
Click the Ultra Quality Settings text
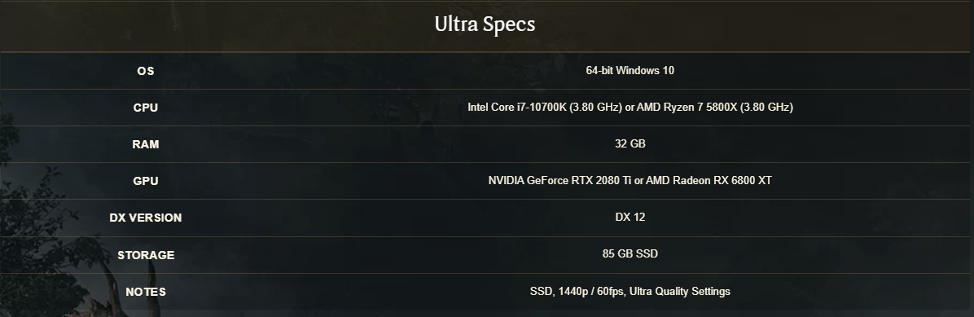(680, 291)
